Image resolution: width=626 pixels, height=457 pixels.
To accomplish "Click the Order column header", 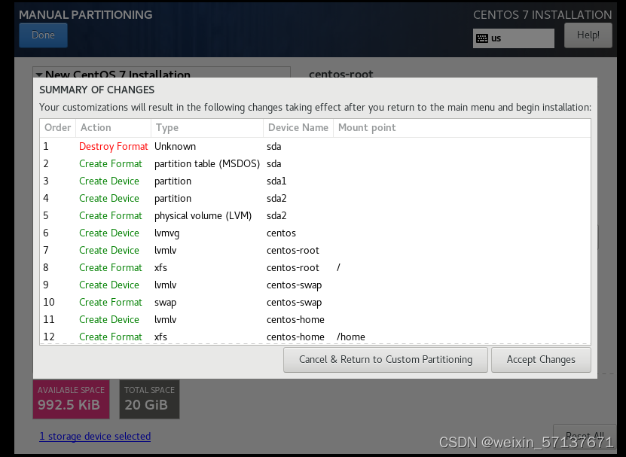I will click(57, 128).
